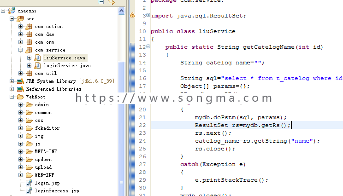This screenshot has width=343, height=196.
Task: Click the css folder icon
Action: 29,121
